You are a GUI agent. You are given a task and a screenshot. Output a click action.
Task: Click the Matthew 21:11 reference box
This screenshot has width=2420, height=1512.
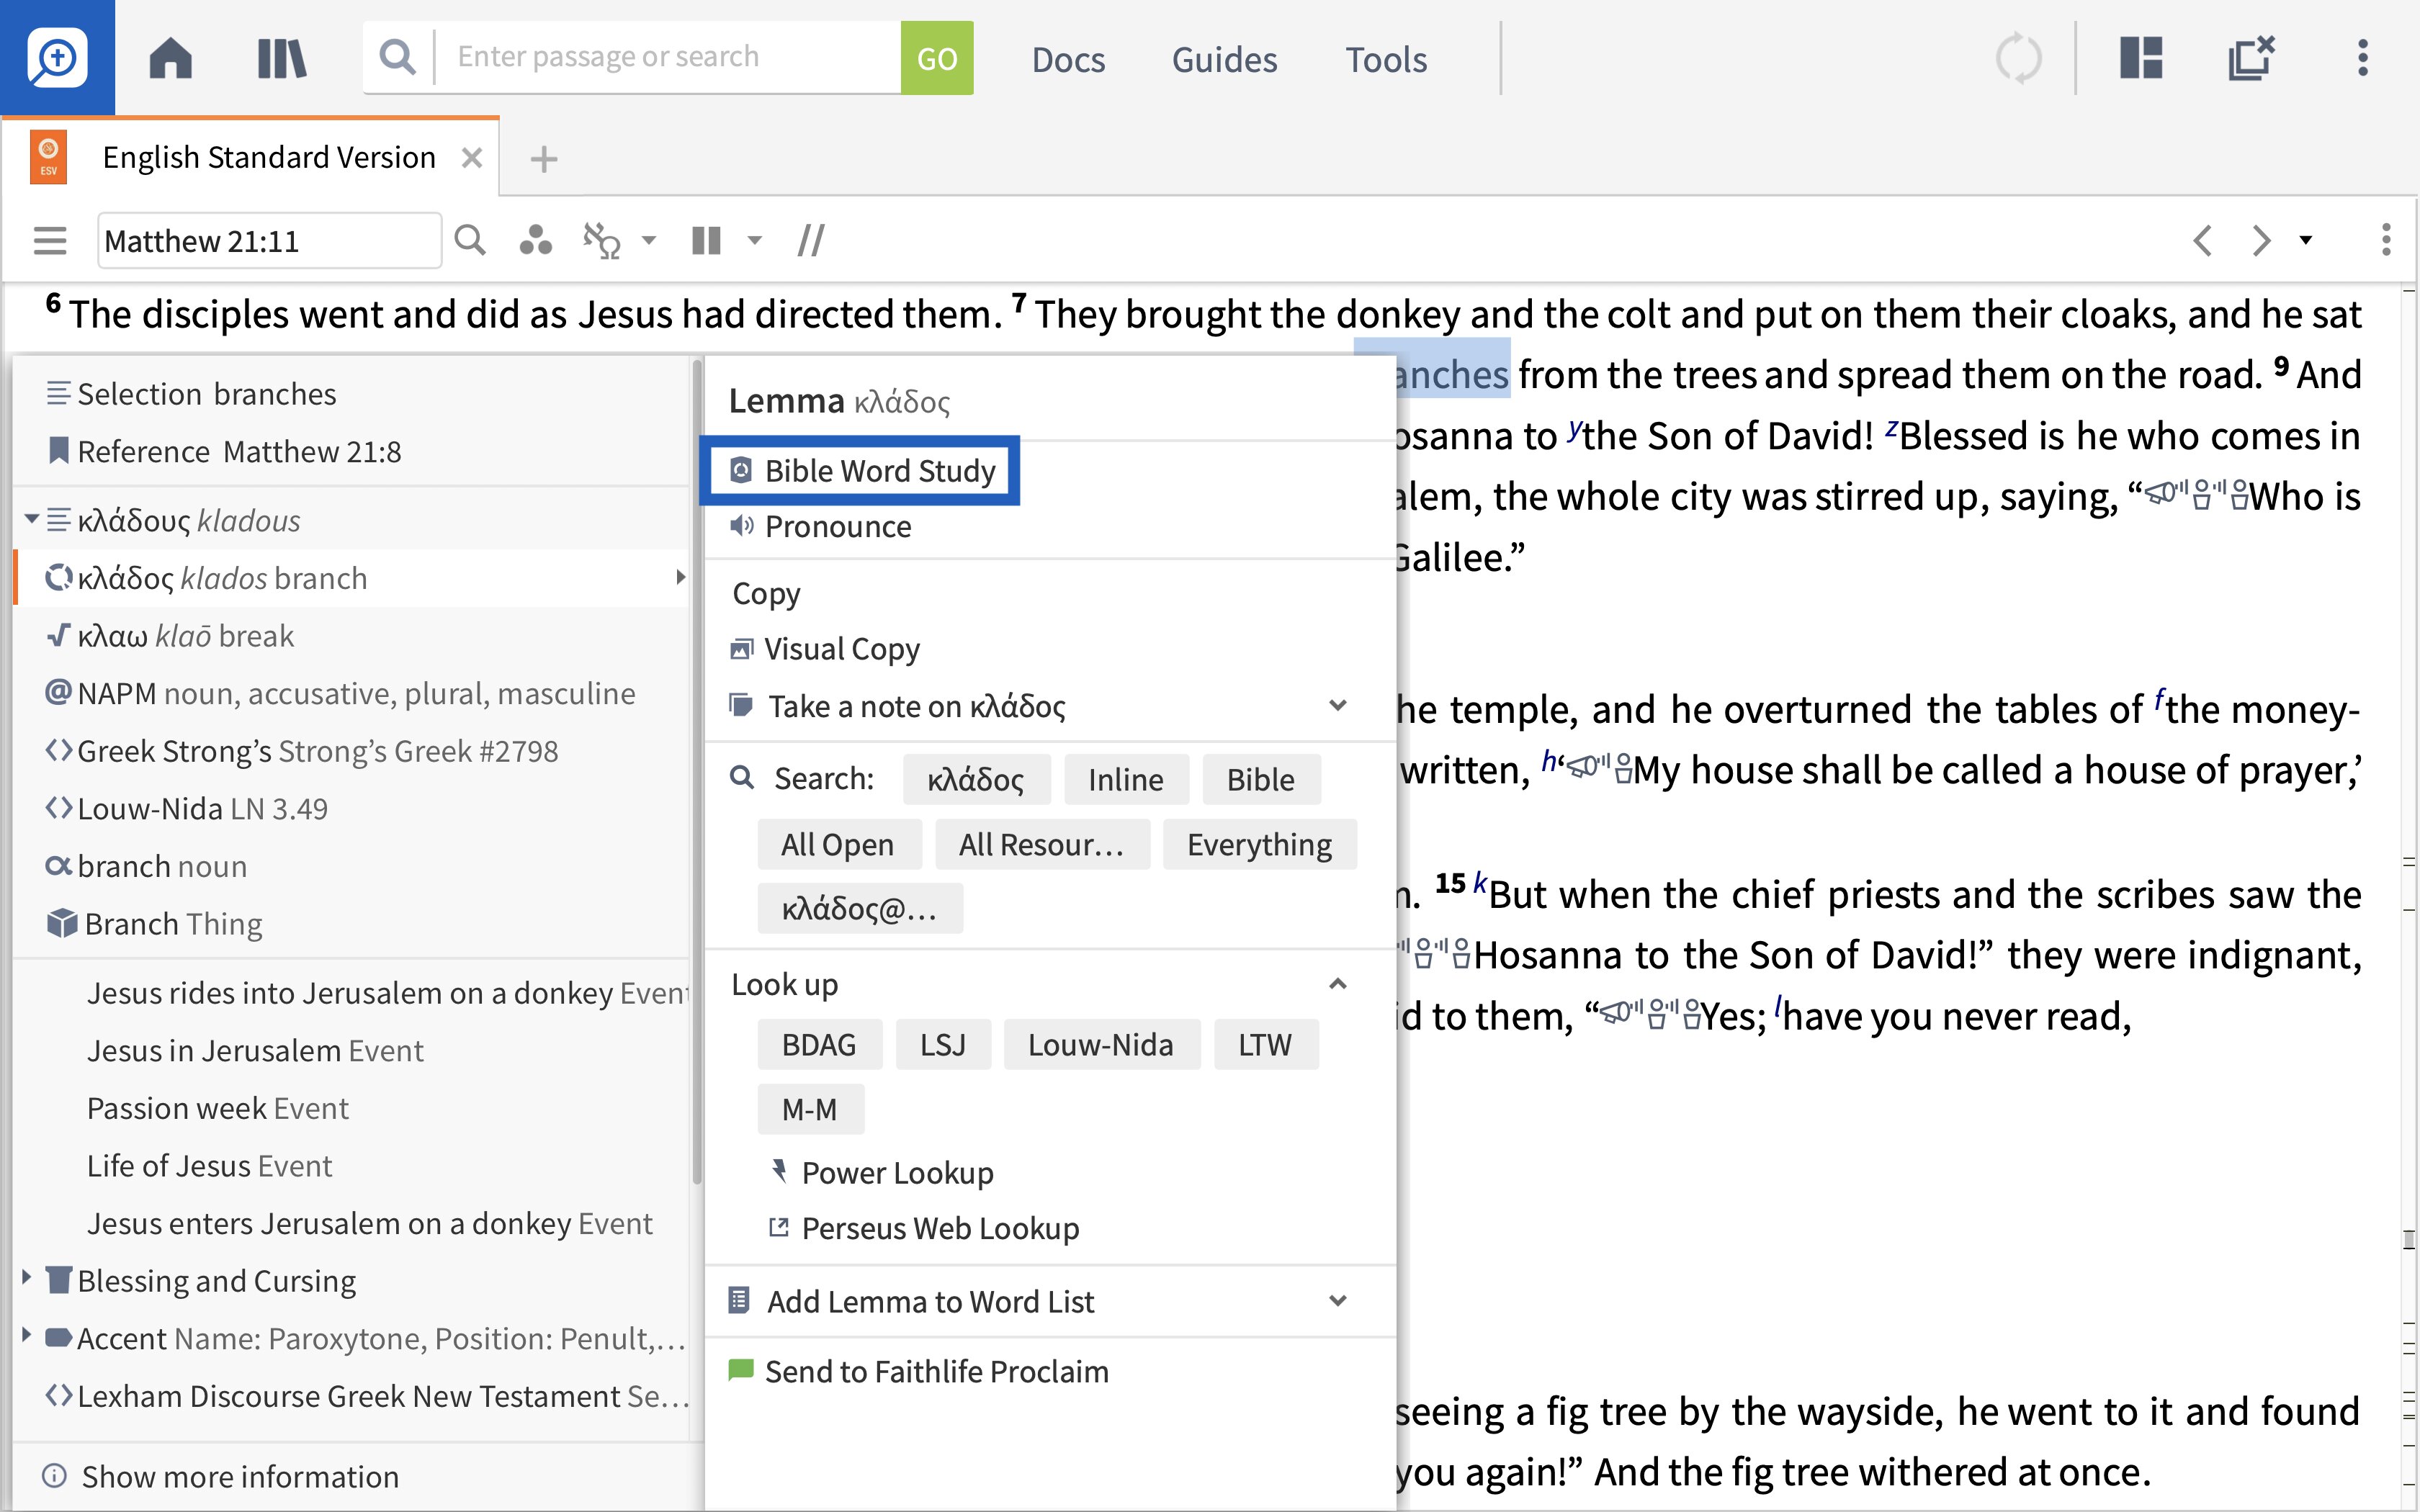pos(269,241)
